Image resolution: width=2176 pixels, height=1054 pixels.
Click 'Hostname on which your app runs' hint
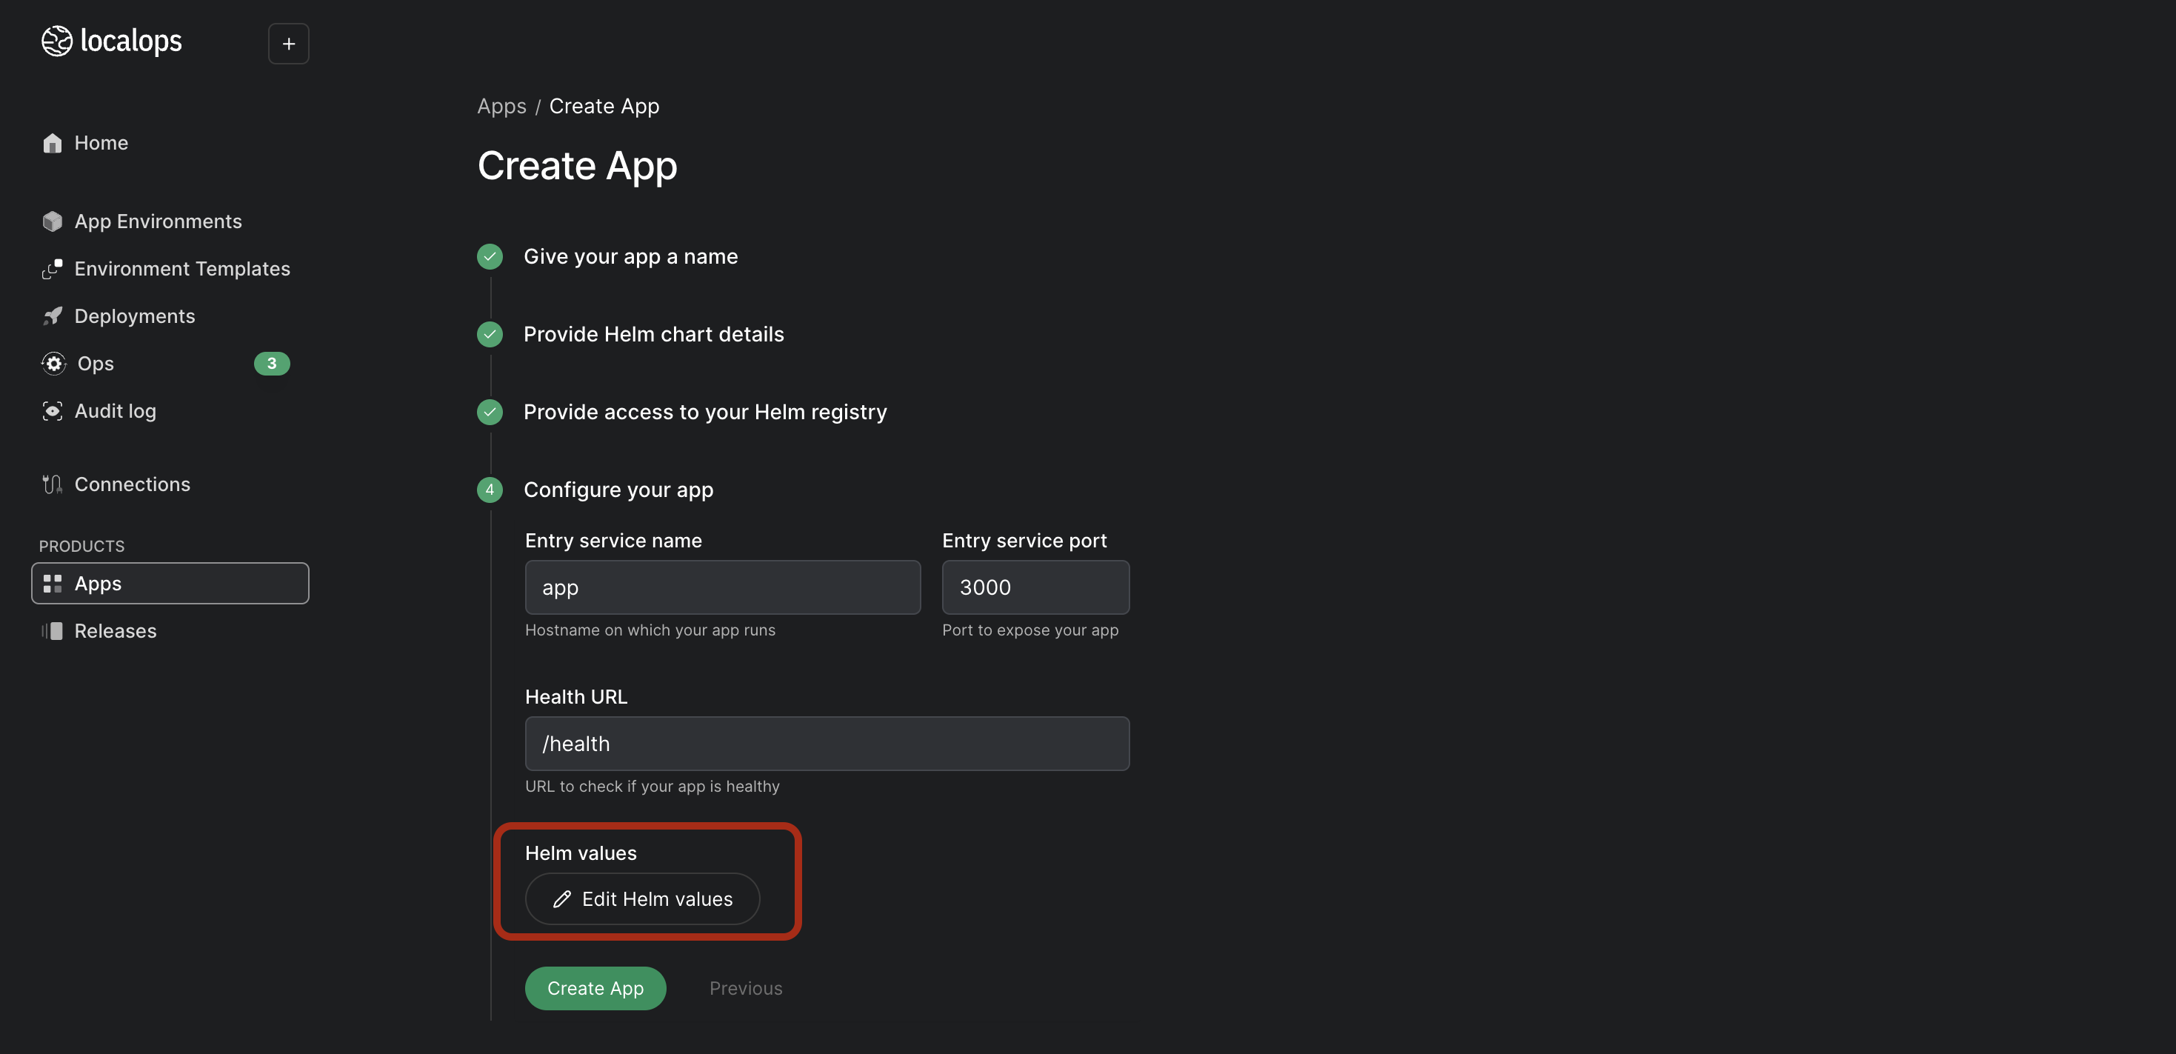click(x=650, y=630)
